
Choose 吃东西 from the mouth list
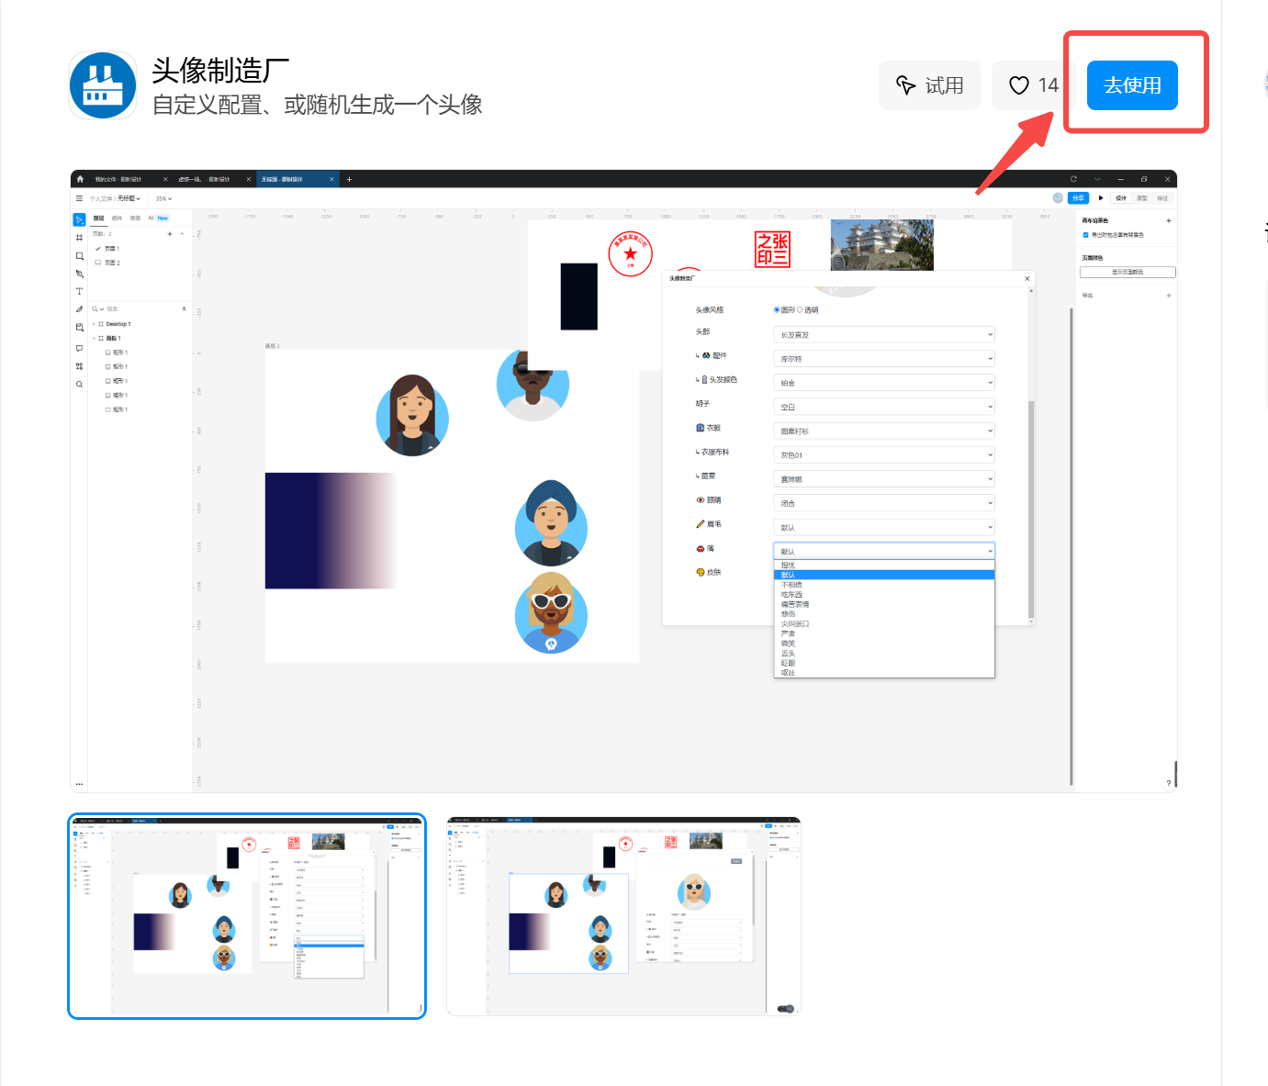tap(791, 595)
